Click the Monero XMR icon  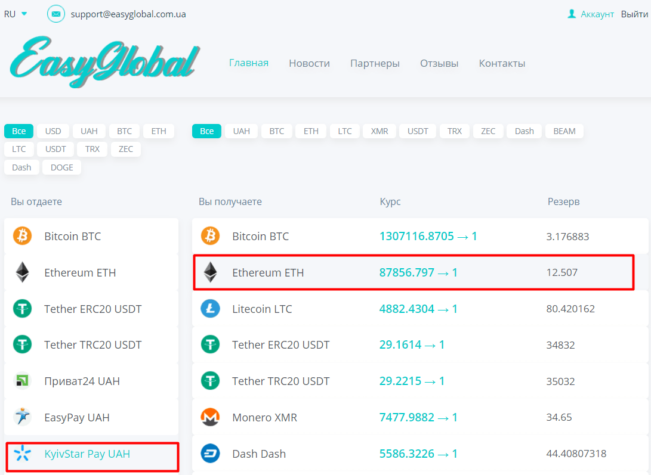210,417
